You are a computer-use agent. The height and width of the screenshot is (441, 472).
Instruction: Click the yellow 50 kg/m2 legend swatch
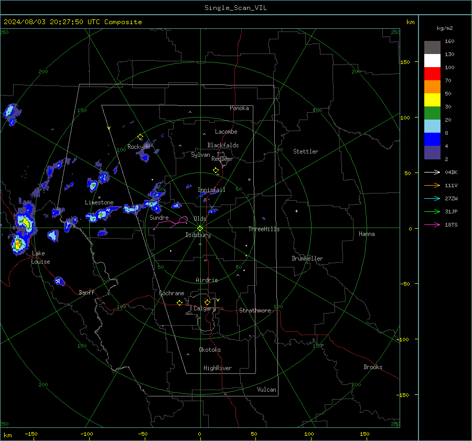point(432,100)
